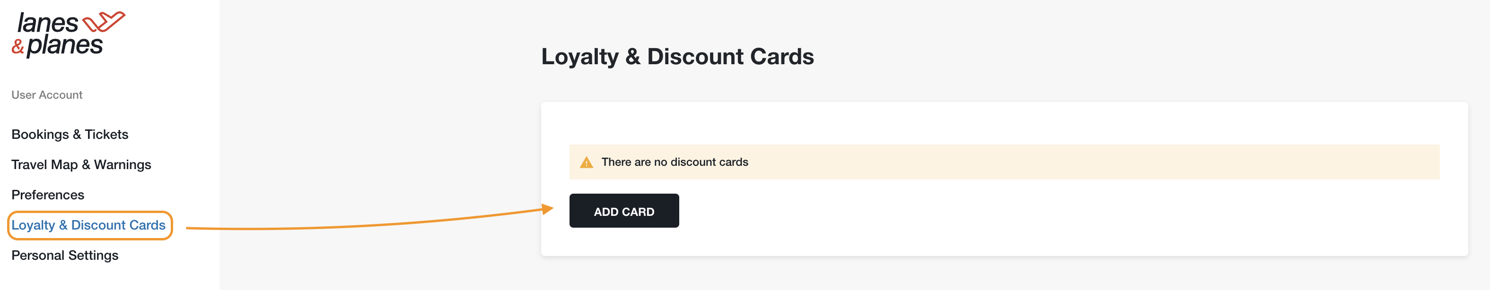Viewport: 1490px width, 290px height.
Task: Click 'There are no discount cards' message text
Action: [x=675, y=162]
